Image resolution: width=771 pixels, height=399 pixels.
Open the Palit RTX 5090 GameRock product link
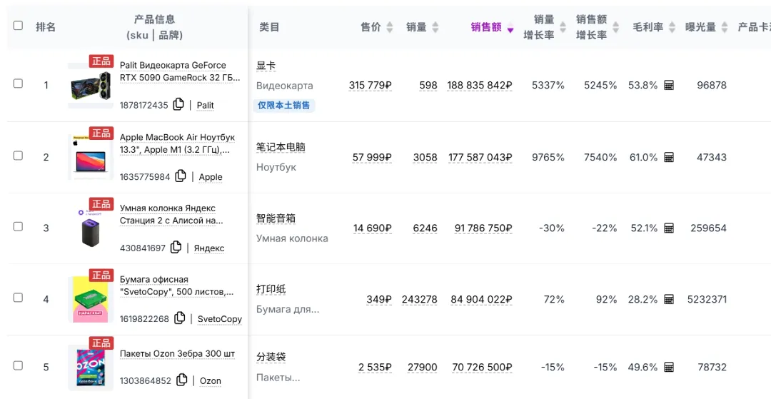point(180,71)
